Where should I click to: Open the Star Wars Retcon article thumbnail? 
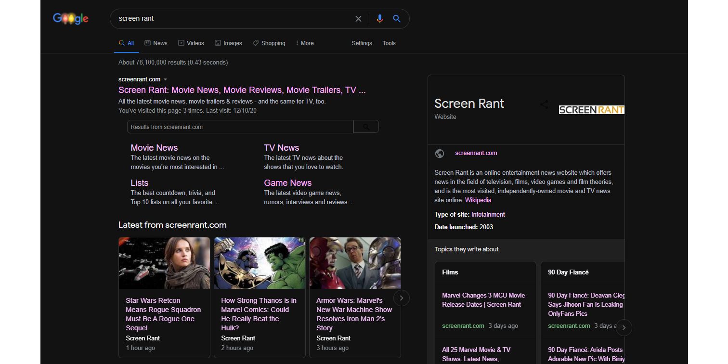(164, 263)
